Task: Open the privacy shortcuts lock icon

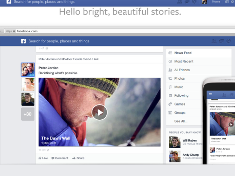Action: [227, 2]
